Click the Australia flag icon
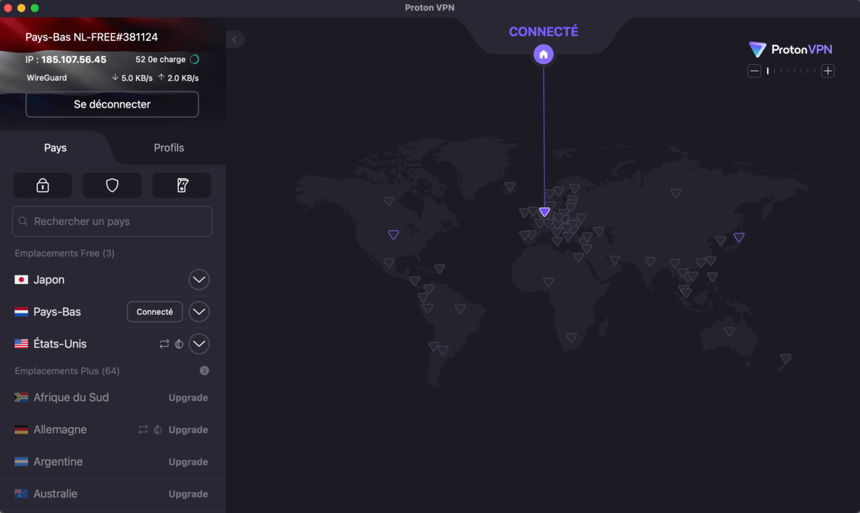The height and width of the screenshot is (513, 860). point(21,494)
